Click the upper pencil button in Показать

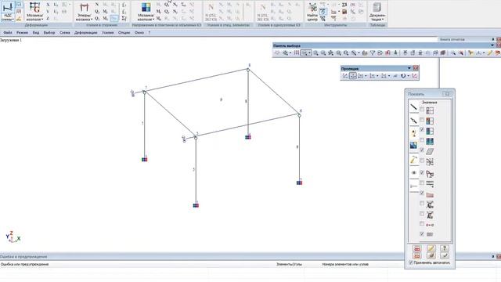[x=431, y=248]
